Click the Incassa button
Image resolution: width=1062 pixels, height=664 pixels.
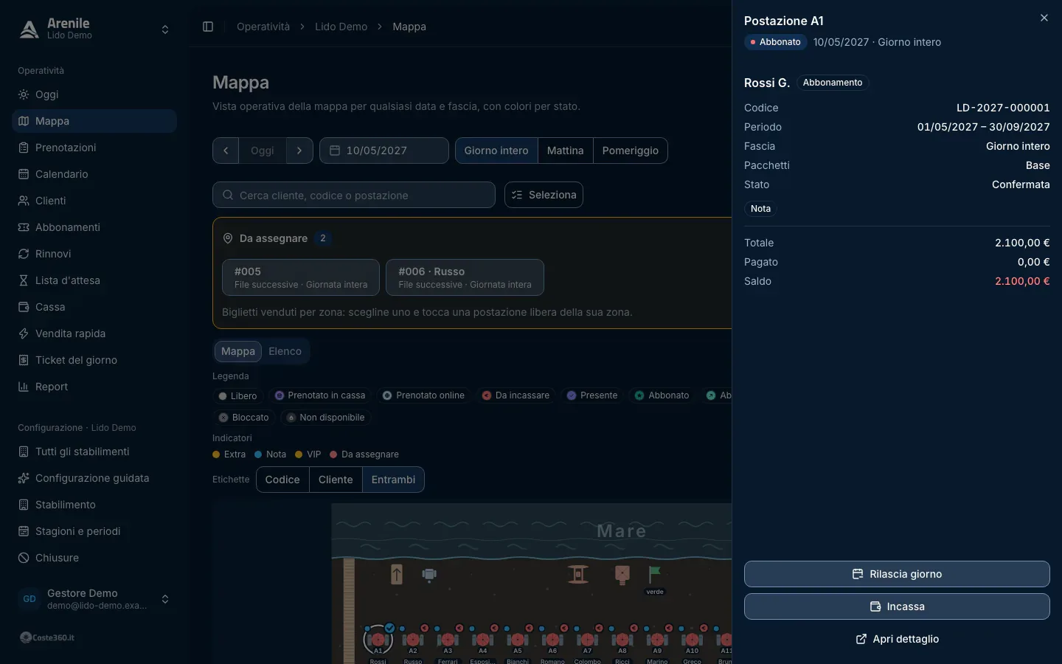coord(897,606)
